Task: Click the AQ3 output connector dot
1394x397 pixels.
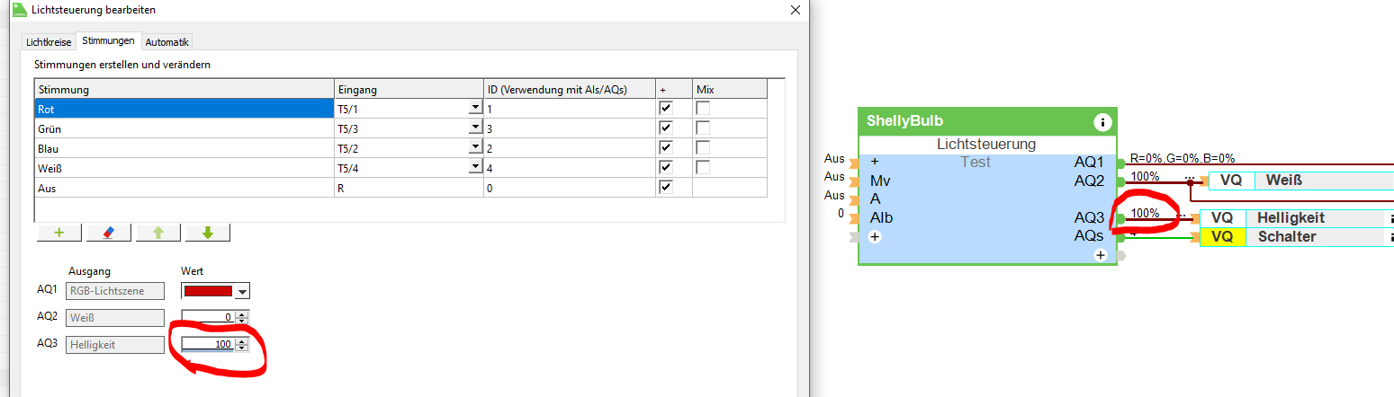Action: tap(1121, 218)
